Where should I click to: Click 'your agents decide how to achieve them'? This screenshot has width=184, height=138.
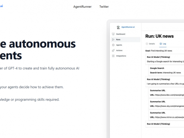point(32,87)
